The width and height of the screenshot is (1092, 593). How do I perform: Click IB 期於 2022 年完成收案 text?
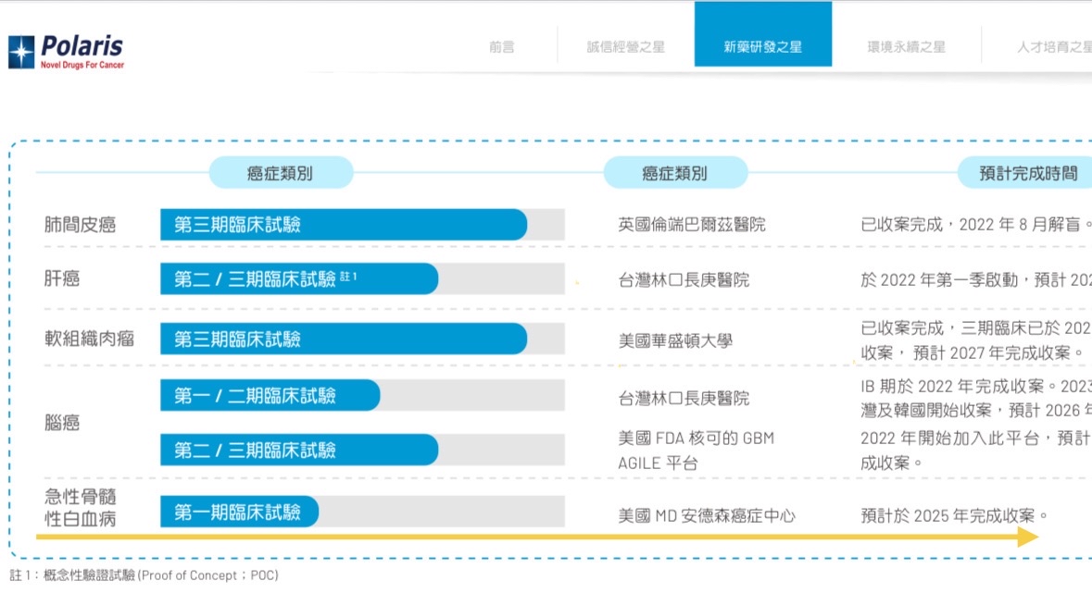pos(952,387)
